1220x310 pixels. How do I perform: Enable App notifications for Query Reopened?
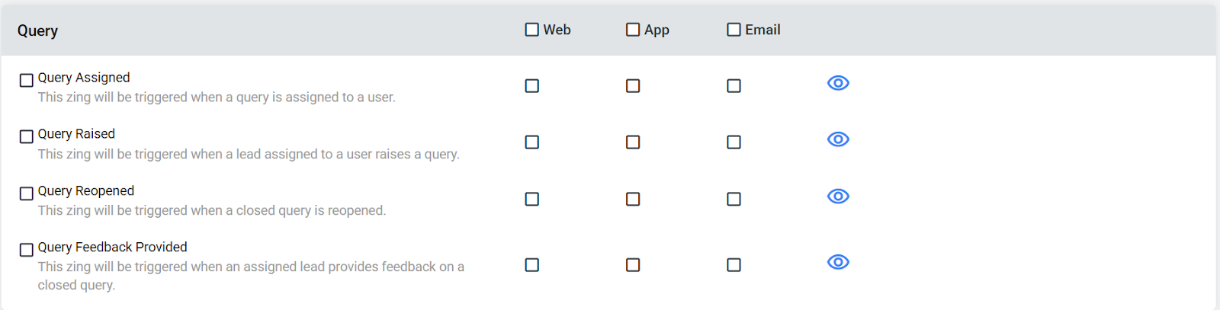point(633,199)
